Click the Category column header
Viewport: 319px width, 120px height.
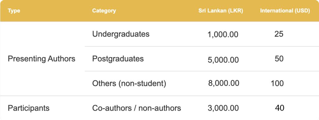[104, 11]
